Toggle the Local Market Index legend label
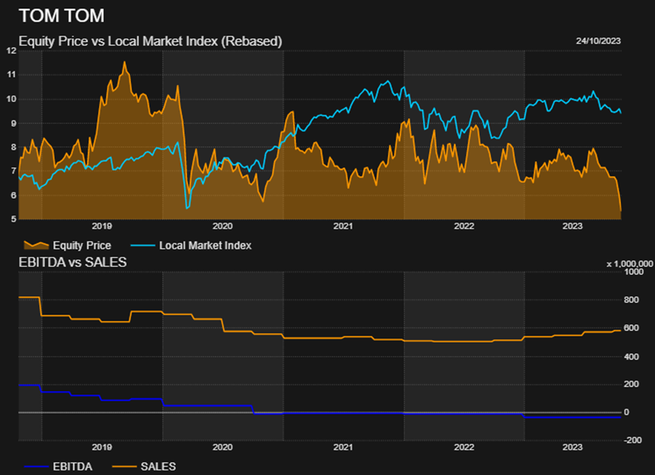This screenshot has width=655, height=475. click(x=205, y=245)
